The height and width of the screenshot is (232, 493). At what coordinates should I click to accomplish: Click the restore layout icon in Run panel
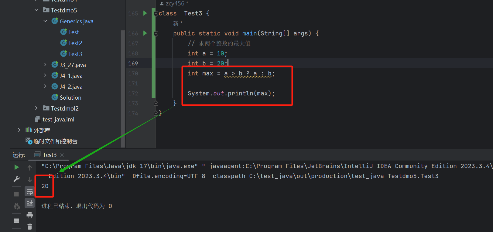coord(16,221)
